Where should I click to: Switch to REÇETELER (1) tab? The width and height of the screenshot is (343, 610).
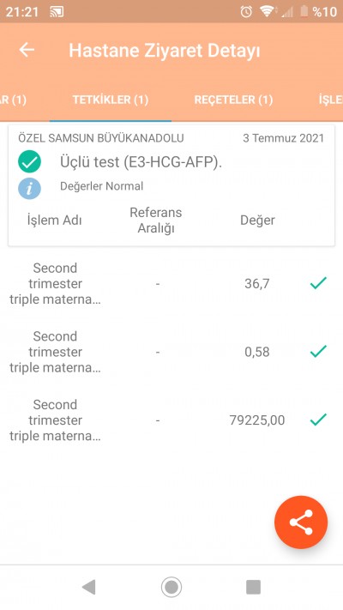tap(233, 100)
